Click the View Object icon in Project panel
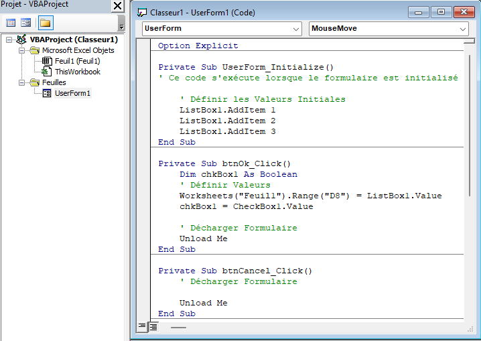 tap(25, 23)
